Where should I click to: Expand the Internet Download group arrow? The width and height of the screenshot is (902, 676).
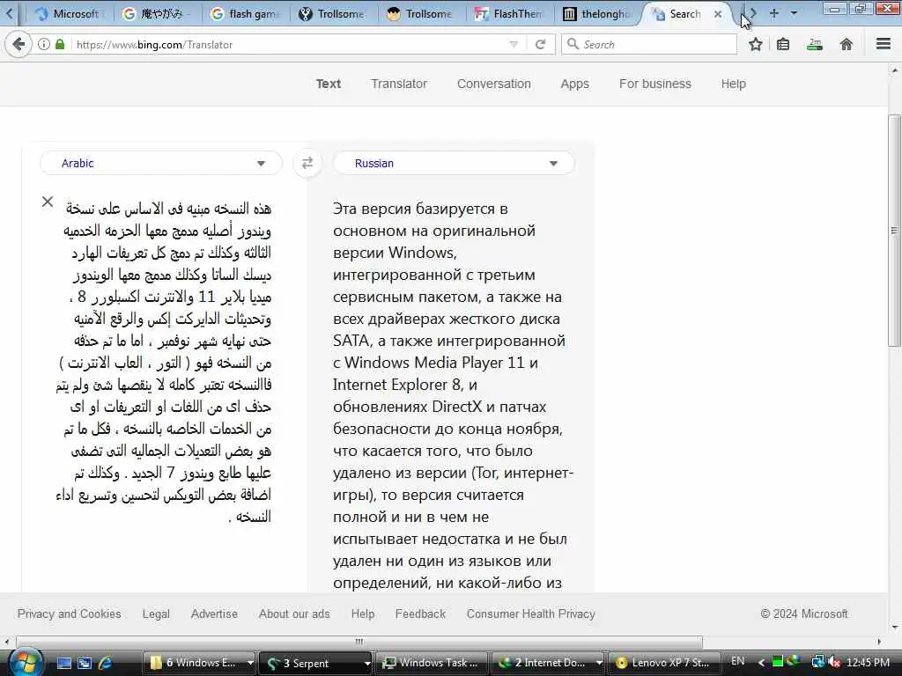click(599, 663)
